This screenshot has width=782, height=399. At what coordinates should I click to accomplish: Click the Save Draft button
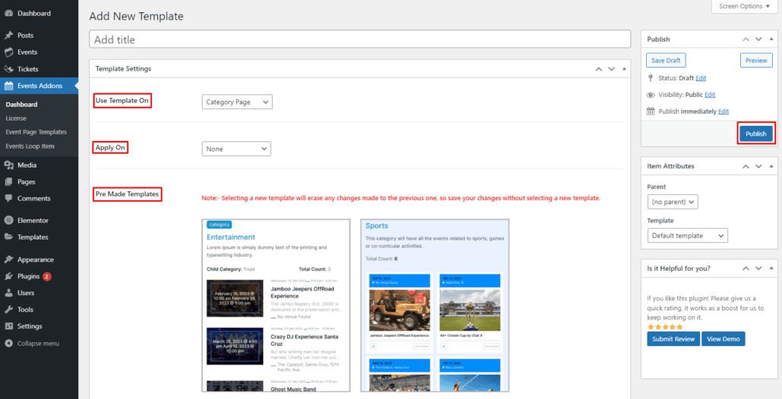(666, 61)
